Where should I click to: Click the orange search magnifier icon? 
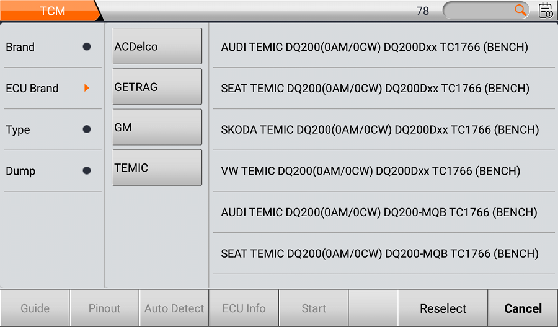tap(520, 10)
